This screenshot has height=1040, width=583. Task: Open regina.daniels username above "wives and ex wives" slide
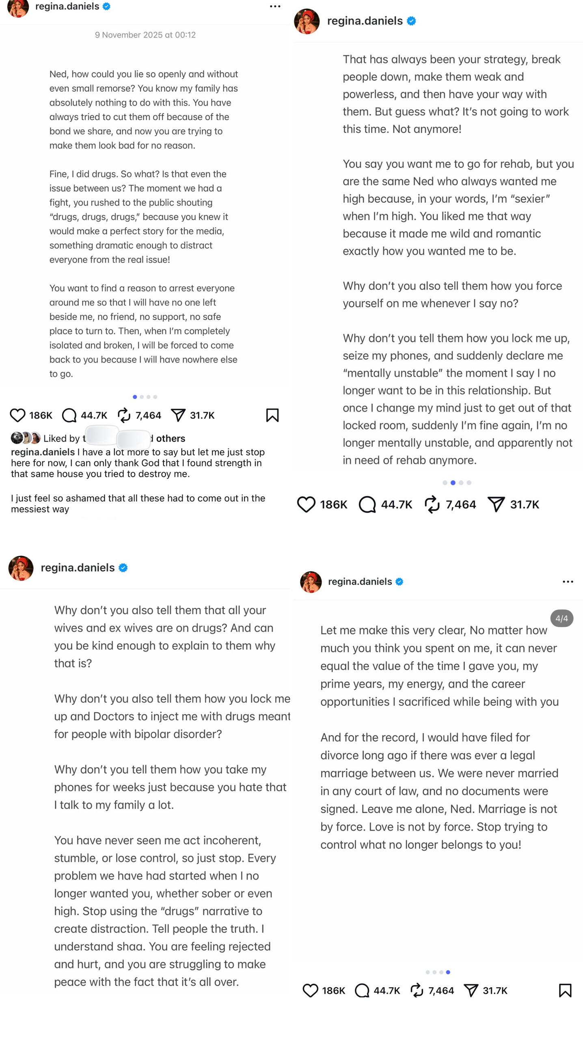tap(78, 568)
